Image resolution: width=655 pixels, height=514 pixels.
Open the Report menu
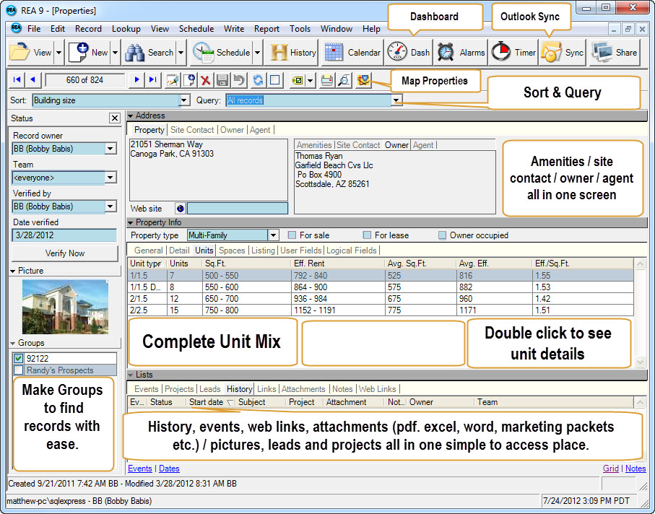tap(266, 29)
